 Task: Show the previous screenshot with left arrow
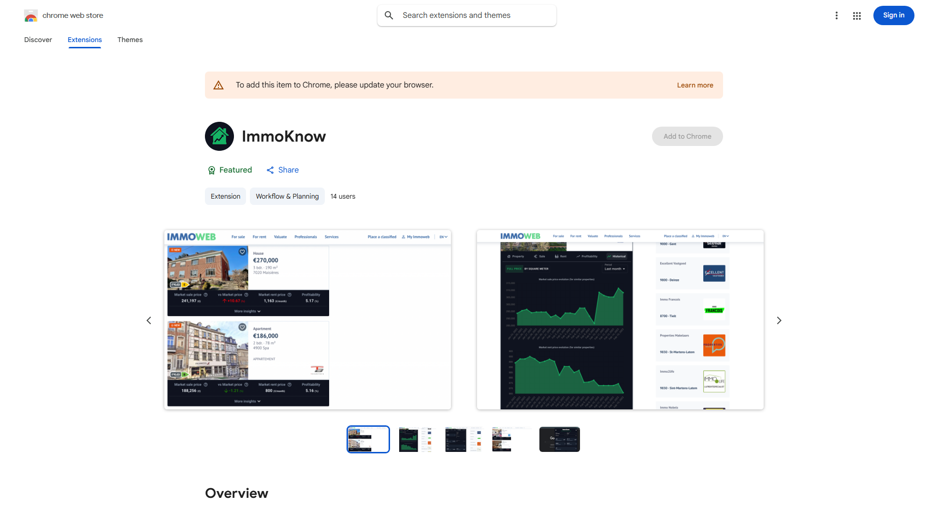(x=149, y=320)
